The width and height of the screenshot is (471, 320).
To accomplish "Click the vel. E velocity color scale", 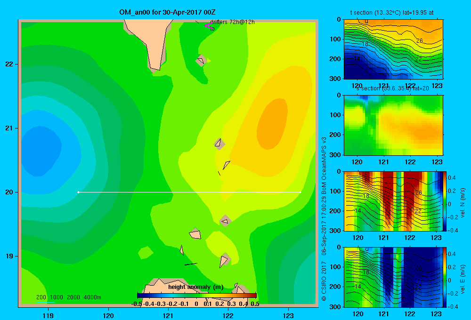I will pyautogui.click(x=445, y=277).
